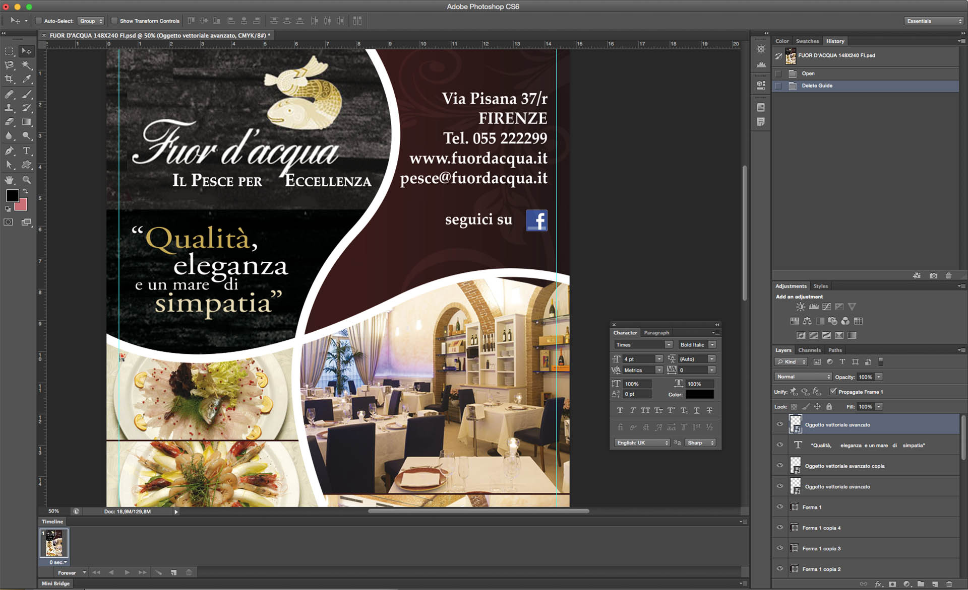The width and height of the screenshot is (968, 590).
Task: Open the layer Opacity dropdown arrow
Action: click(x=879, y=377)
